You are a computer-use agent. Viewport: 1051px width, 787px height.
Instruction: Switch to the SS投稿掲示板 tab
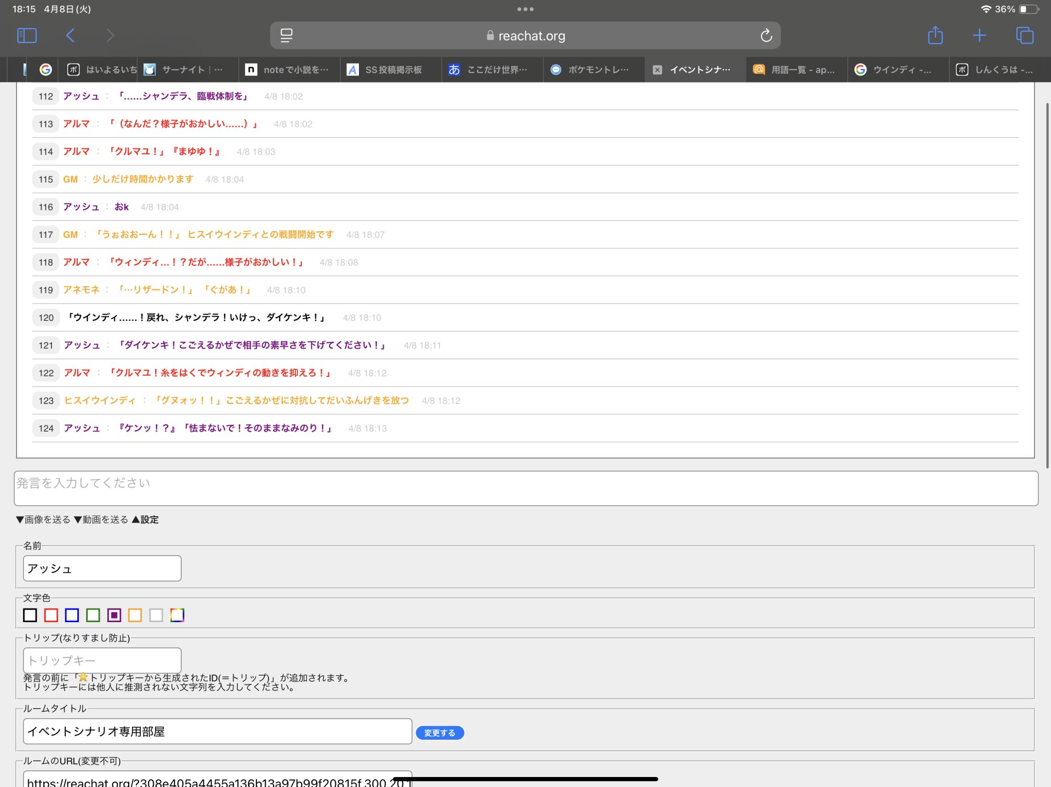pos(391,70)
